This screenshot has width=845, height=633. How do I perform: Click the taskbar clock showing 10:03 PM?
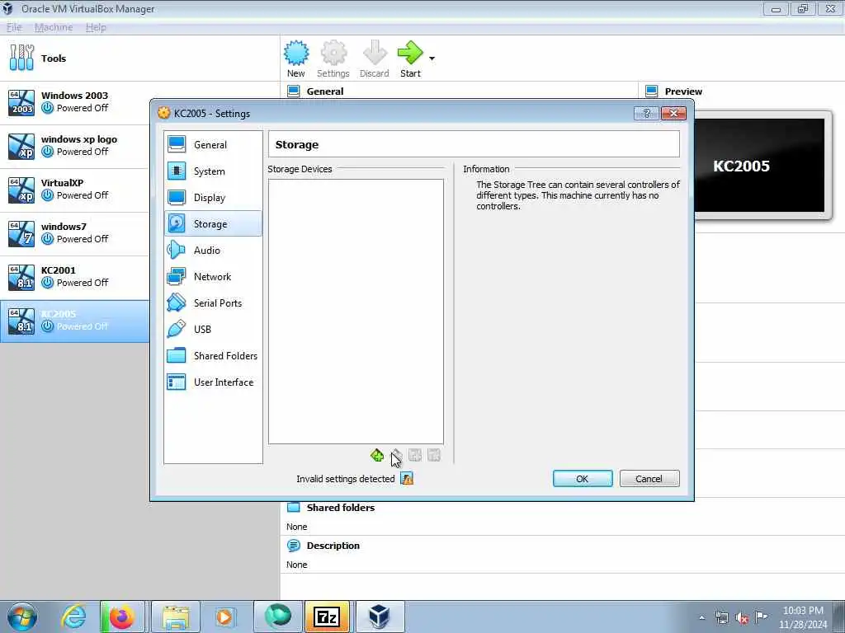point(803,617)
